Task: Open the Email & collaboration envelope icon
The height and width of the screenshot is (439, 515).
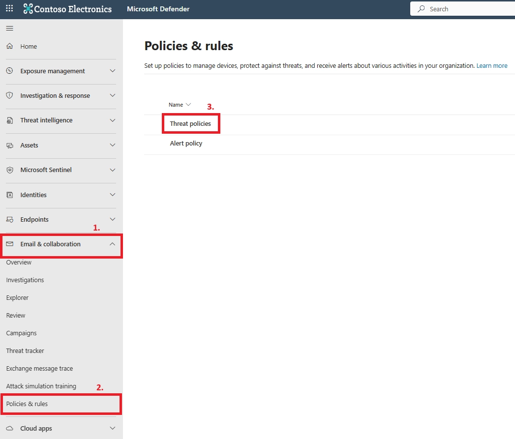Action: point(9,244)
